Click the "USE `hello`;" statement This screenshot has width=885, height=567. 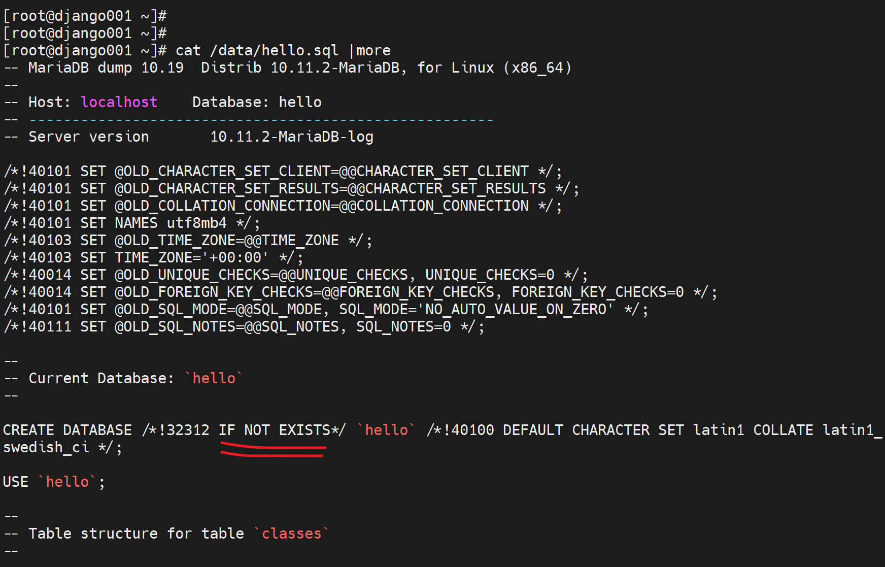point(54,482)
